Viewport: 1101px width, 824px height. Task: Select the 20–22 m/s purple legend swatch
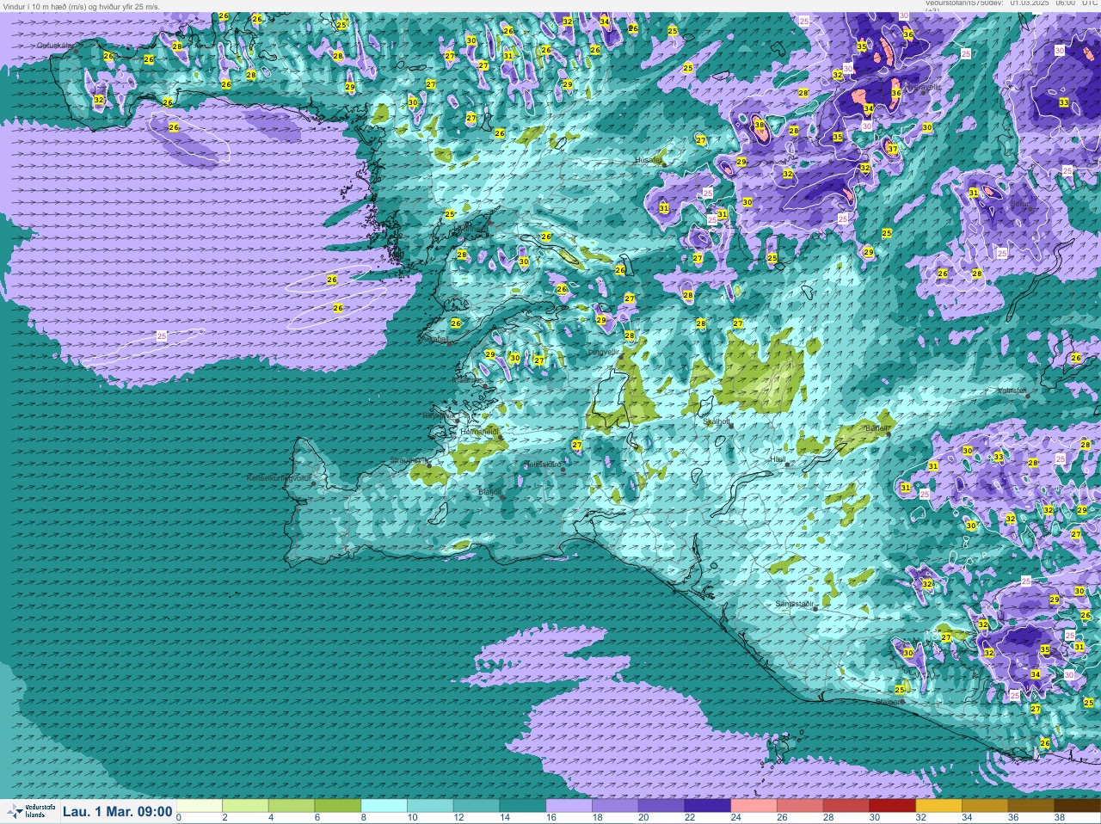661,806
